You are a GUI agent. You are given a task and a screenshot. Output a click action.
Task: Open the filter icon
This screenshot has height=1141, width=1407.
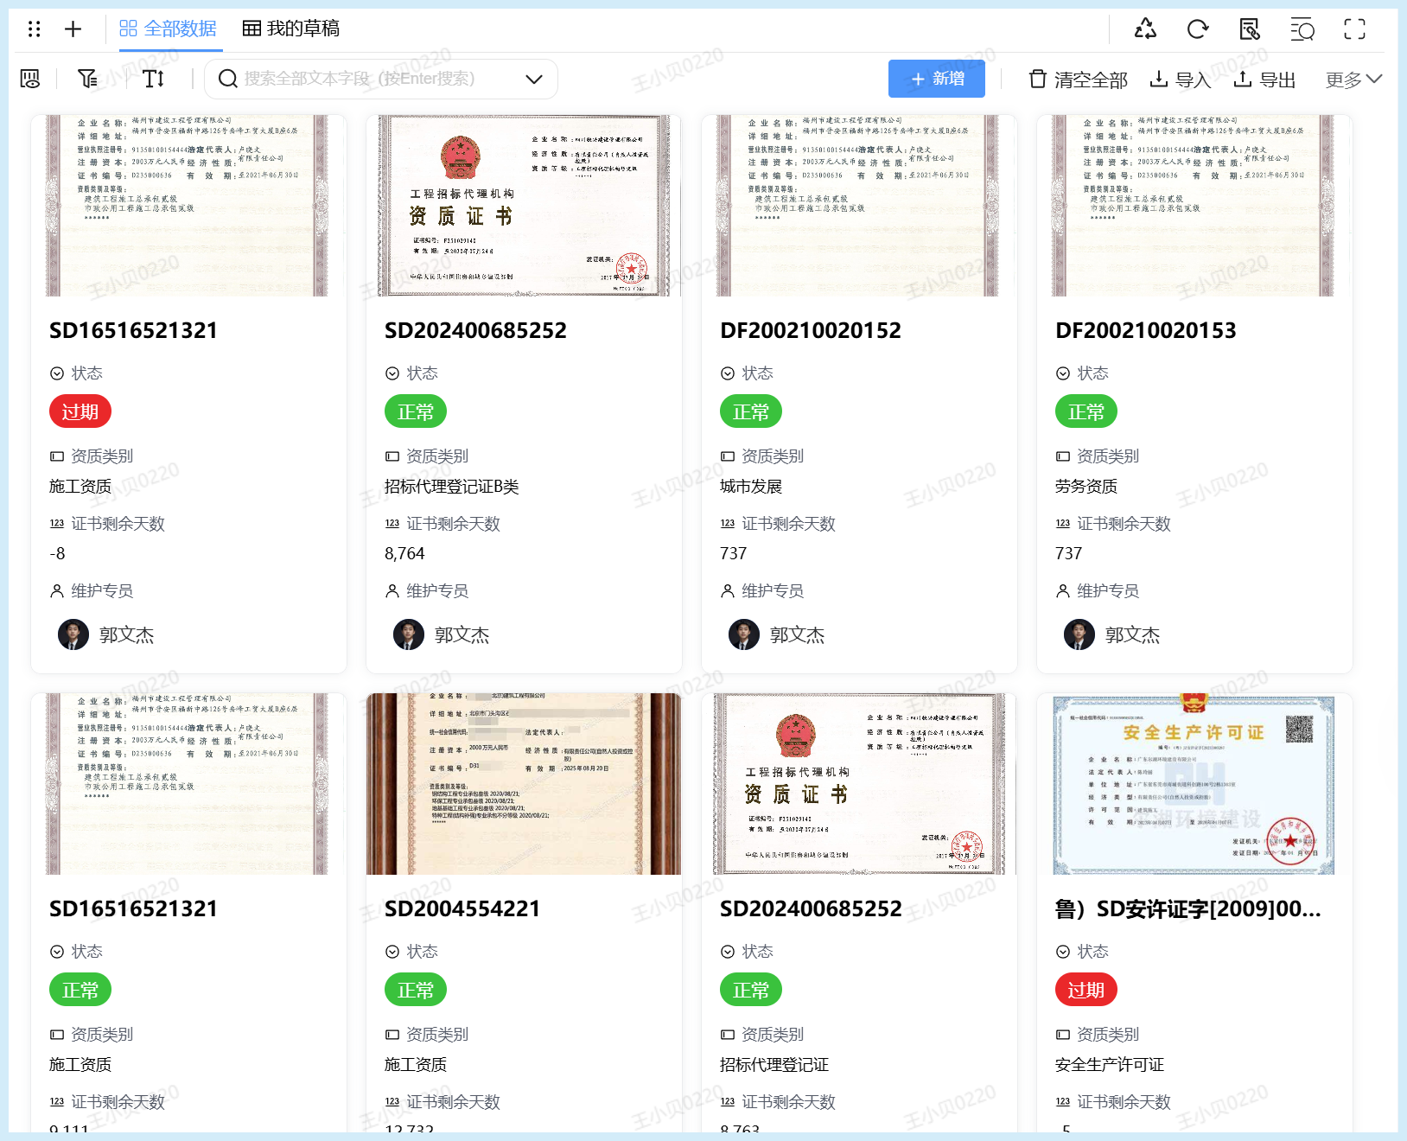tap(86, 79)
